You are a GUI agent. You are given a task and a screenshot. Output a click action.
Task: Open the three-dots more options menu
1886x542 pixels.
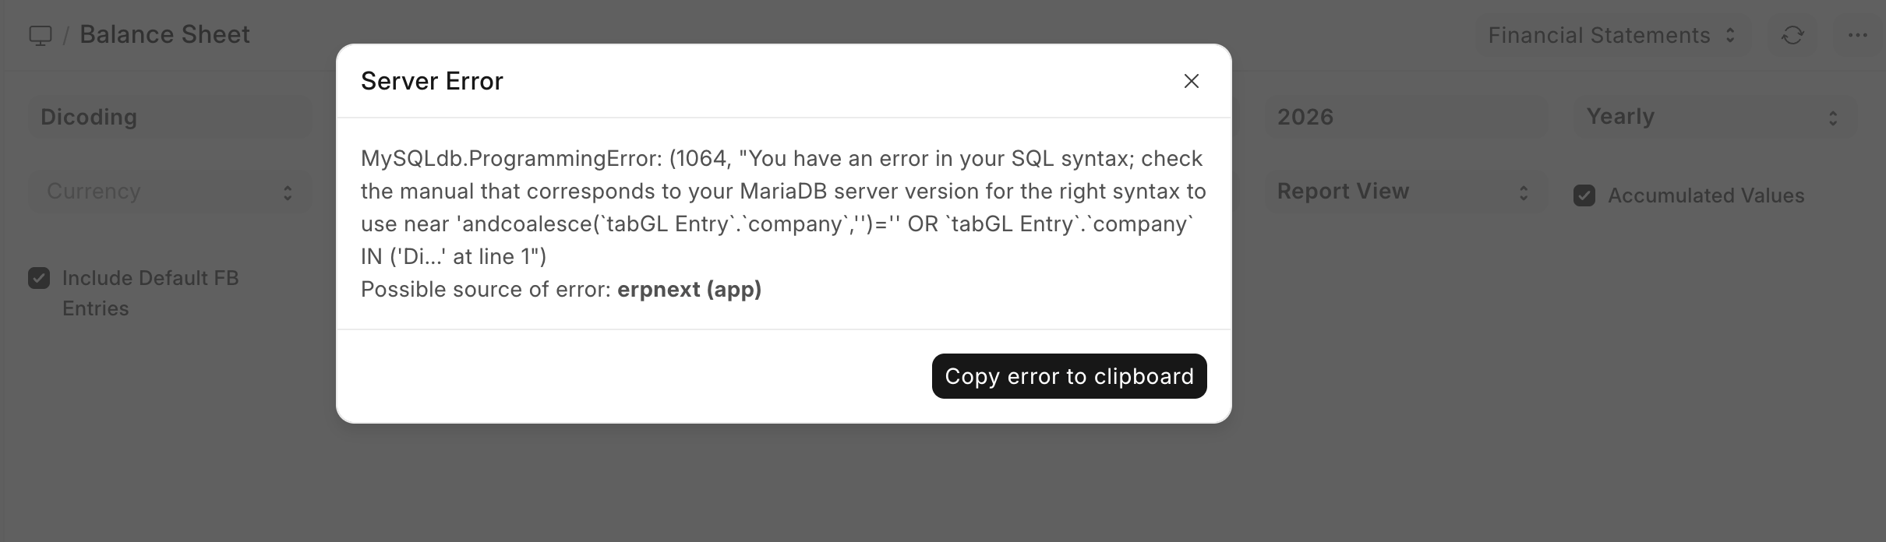point(1857,35)
